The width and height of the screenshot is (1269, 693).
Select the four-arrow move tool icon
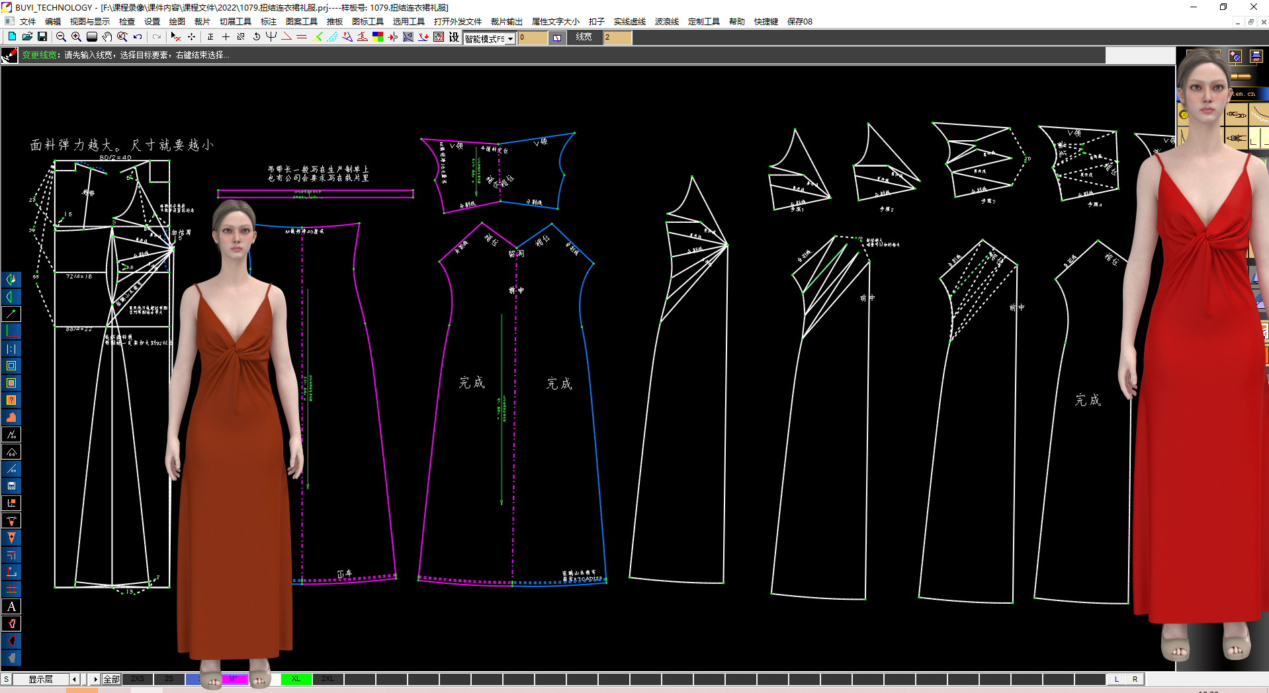coord(191,37)
